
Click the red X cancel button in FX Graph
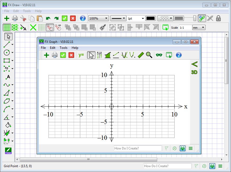tap(72, 55)
